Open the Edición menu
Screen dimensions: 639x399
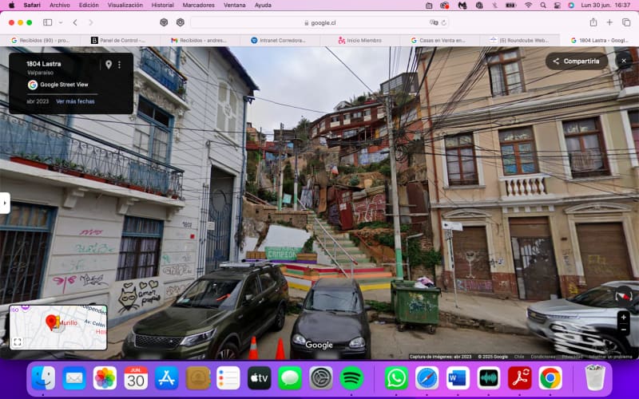[x=89, y=6]
